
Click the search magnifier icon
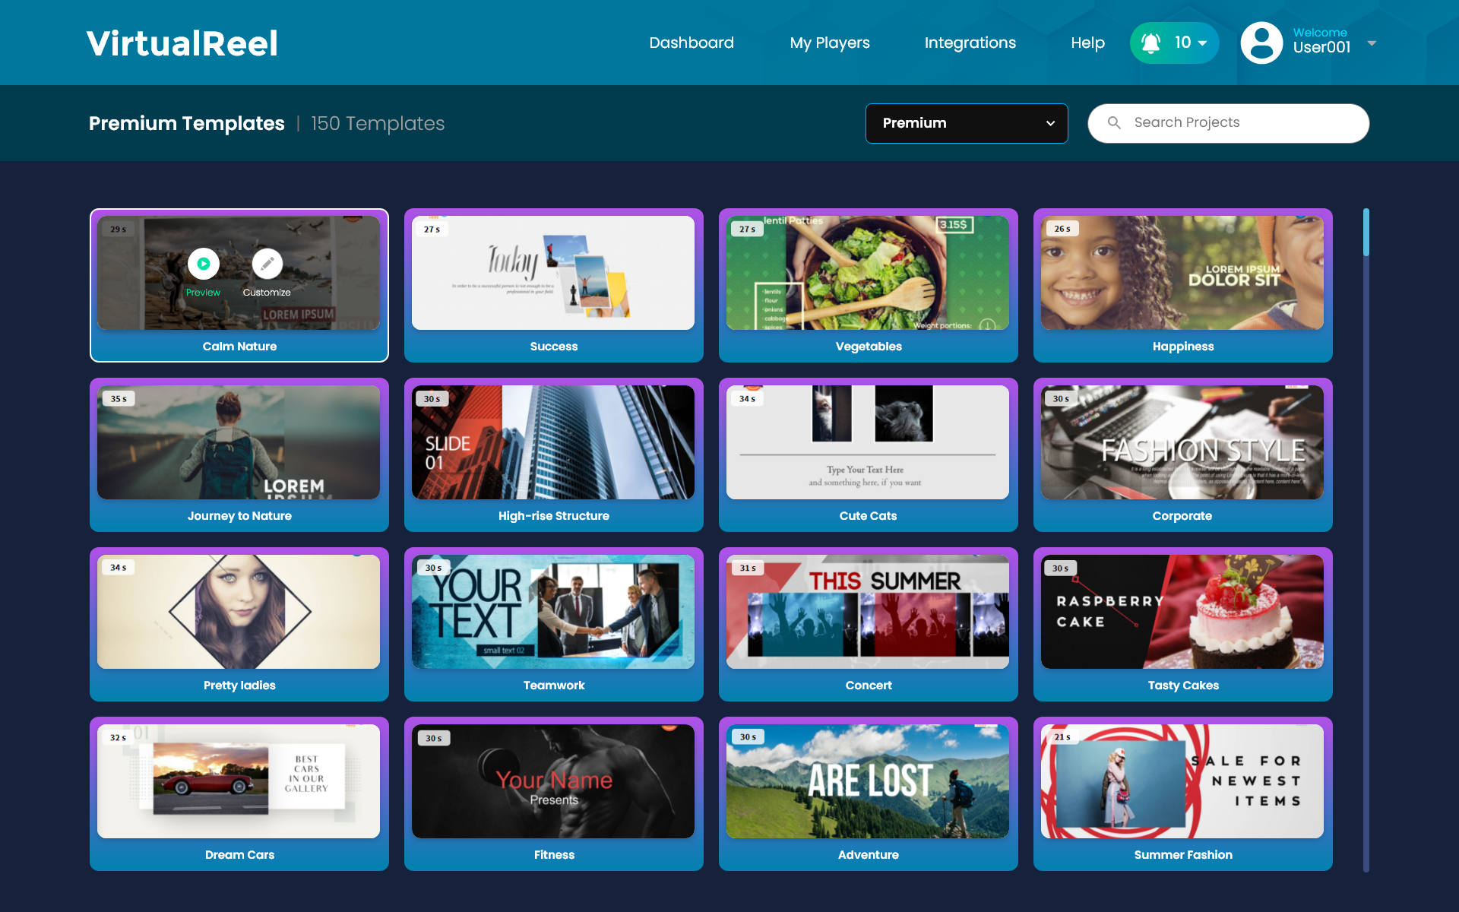(1114, 122)
